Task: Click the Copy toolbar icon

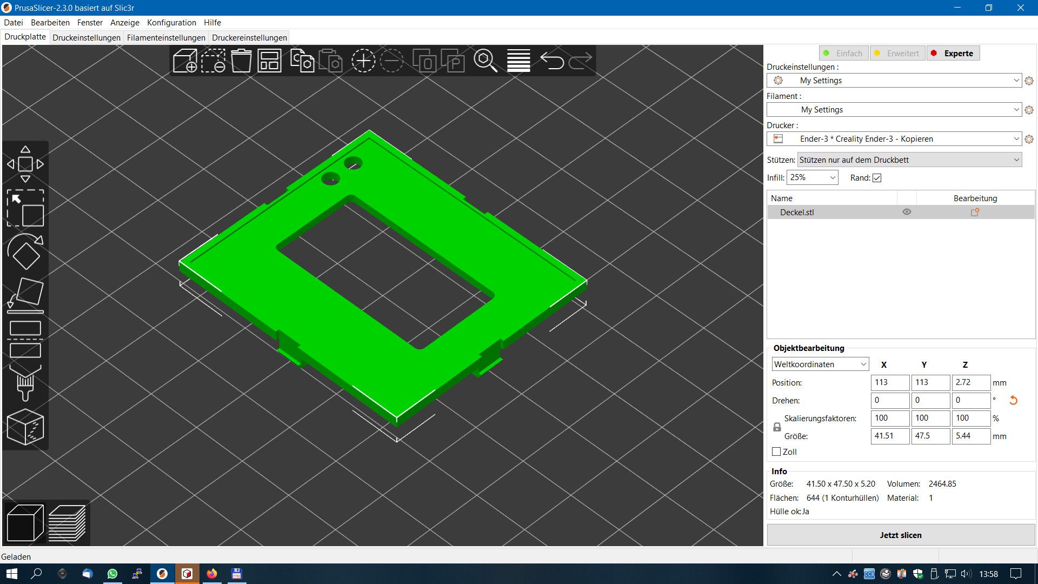Action: (302, 61)
